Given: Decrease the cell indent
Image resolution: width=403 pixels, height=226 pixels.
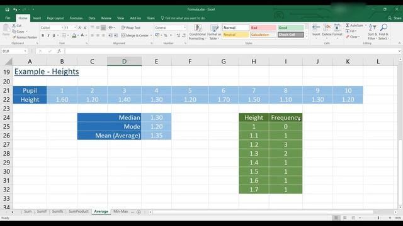Looking at the screenshot, I should [110, 35].
